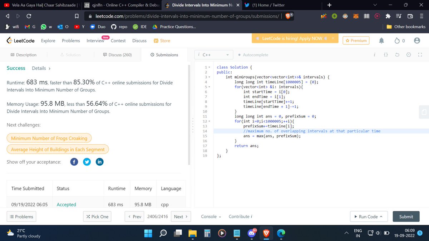Open Contest in navigation
This screenshot has width=429, height=241.
tap(118, 41)
